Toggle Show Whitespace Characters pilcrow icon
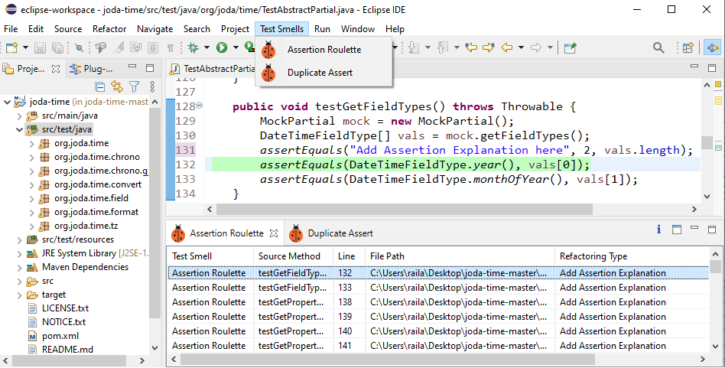This screenshot has width=725, height=368. [170, 47]
